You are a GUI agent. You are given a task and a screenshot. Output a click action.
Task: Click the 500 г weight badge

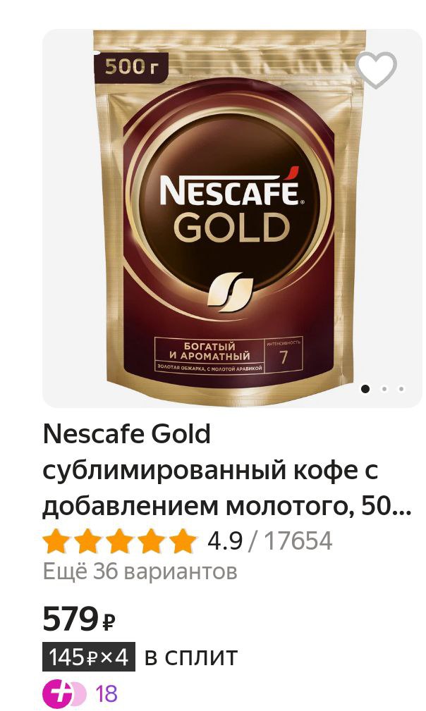click(131, 68)
